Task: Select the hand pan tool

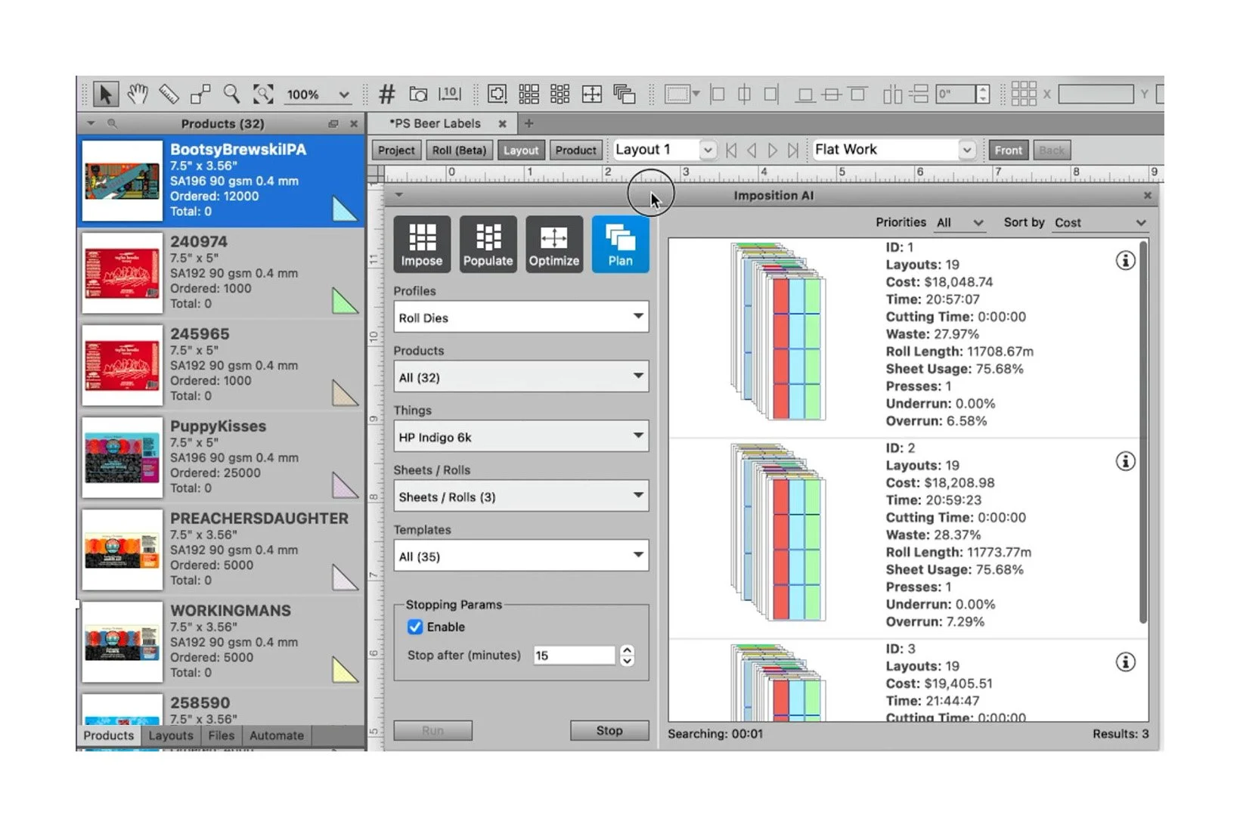Action: 137,94
